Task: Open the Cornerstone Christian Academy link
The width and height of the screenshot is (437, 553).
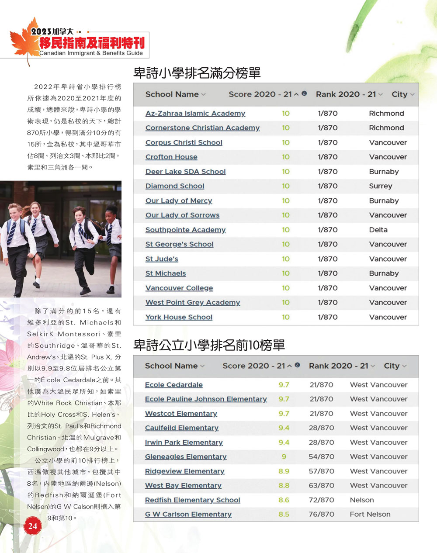Action: pyautogui.click(x=202, y=128)
